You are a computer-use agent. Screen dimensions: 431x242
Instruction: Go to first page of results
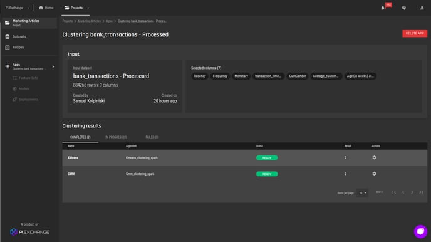[x=394, y=192]
